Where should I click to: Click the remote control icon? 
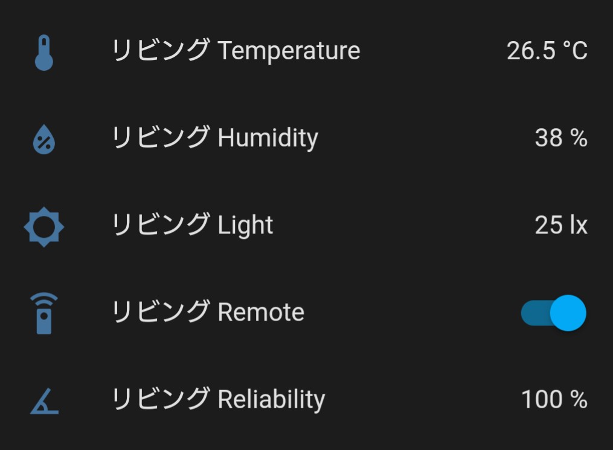43,313
